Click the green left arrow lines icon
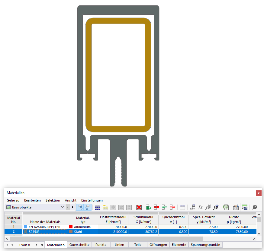This screenshot has width=264, height=251. [165, 207]
